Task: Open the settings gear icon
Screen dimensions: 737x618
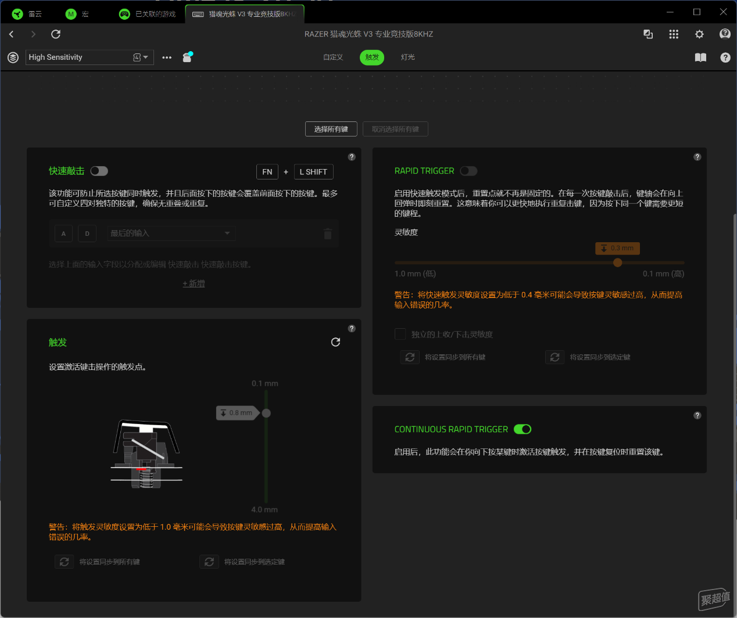Action: pos(699,34)
